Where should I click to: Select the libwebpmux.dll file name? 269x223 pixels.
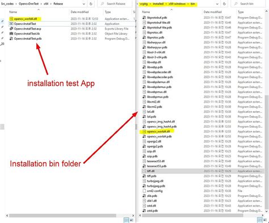coord(157,92)
